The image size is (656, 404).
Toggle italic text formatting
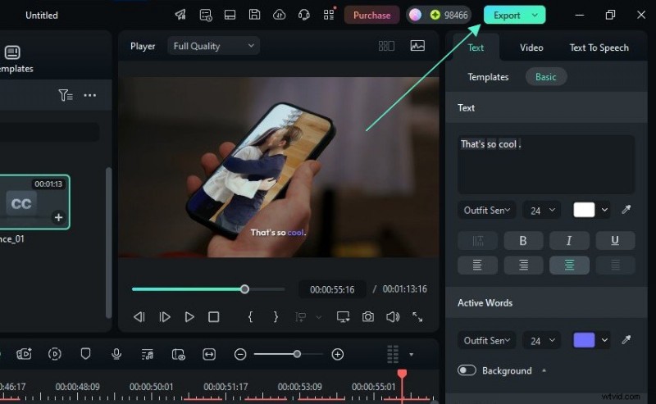pyautogui.click(x=569, y=240)
